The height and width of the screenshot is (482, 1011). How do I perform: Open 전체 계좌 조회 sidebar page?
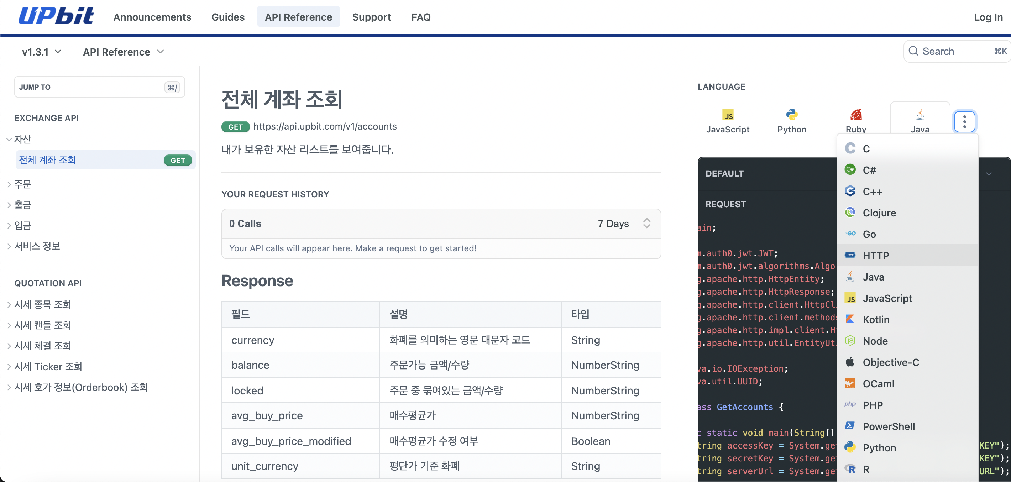47,160
